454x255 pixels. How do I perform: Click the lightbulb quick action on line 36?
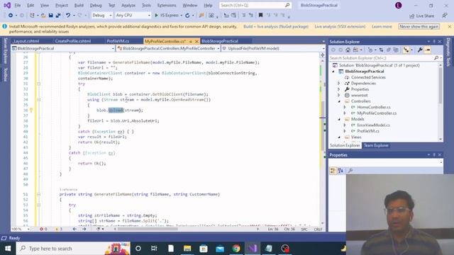(31, 110)
